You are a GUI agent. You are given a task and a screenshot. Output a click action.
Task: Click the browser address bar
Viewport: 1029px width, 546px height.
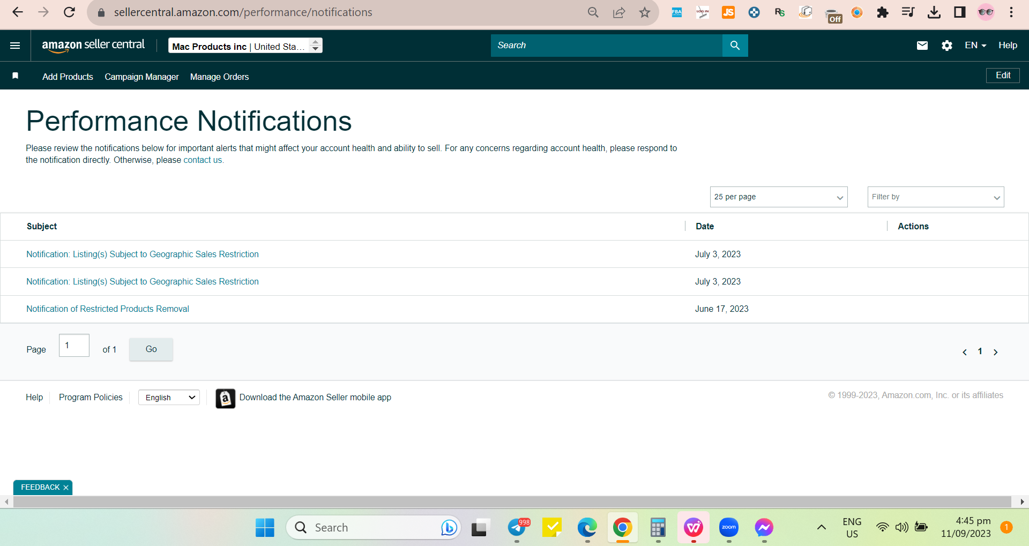pyautogui.click(x=343, y=12)
